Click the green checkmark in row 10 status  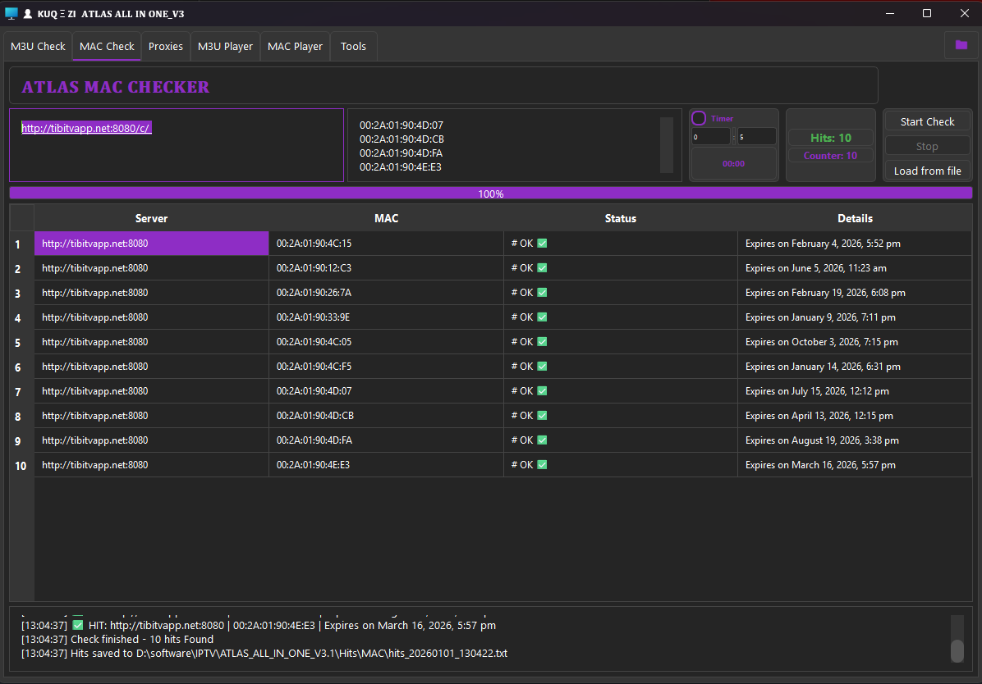pyautogui.click(x=542, y=465)
